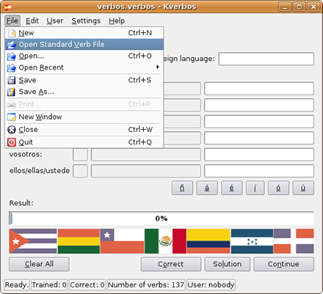Insert the é character button
The image size is (323, 294).
click(x=232, y=188)
